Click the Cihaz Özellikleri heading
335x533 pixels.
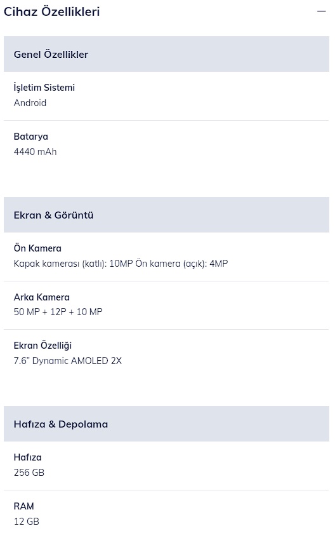(x=51, y=11)
